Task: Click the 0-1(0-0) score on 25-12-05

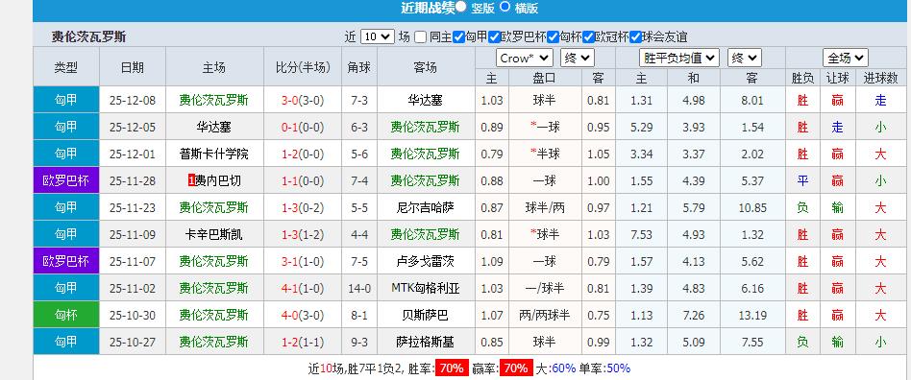Action: tap(302, 127)
